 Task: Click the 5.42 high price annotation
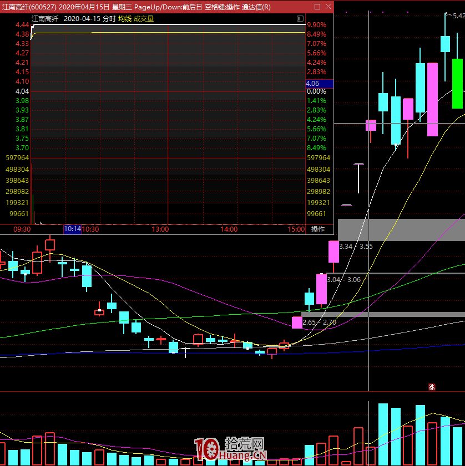(x=459, y=16)
